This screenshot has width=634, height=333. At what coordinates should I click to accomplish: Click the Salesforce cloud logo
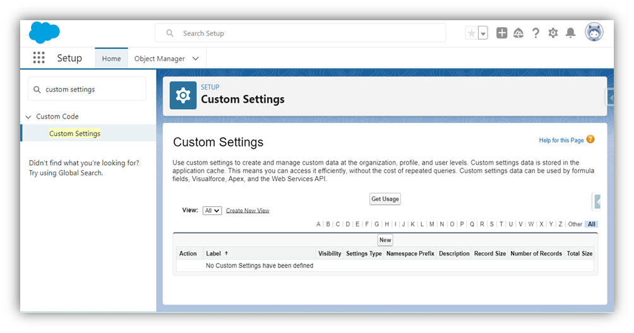click(44, 32)
